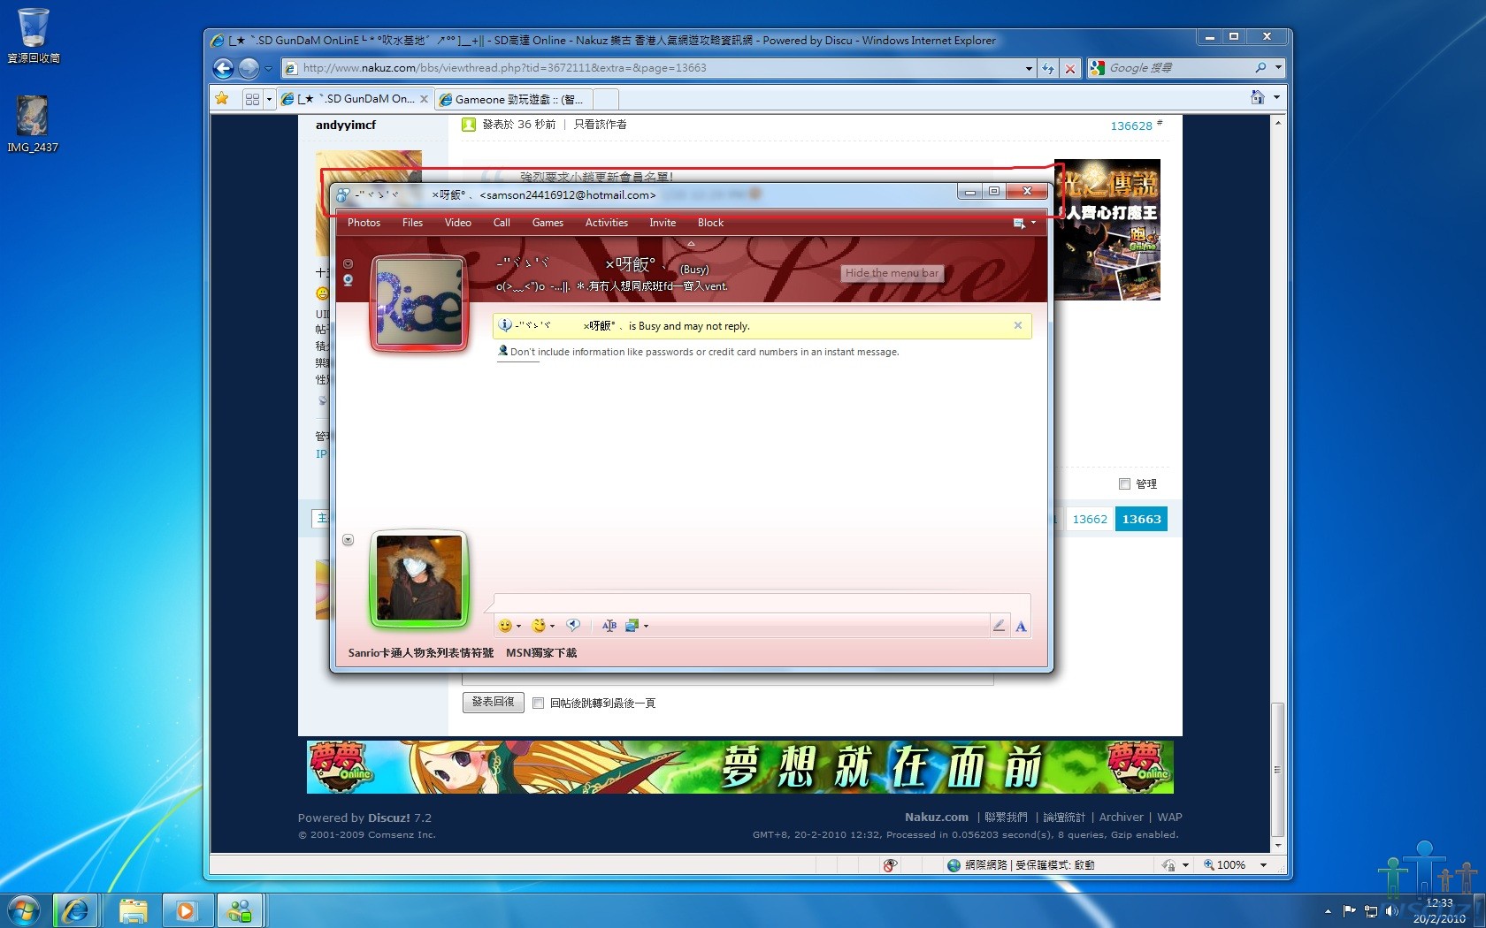
Task: Open the IMG_2437 desktop file
Action: [x=33, y=124]
